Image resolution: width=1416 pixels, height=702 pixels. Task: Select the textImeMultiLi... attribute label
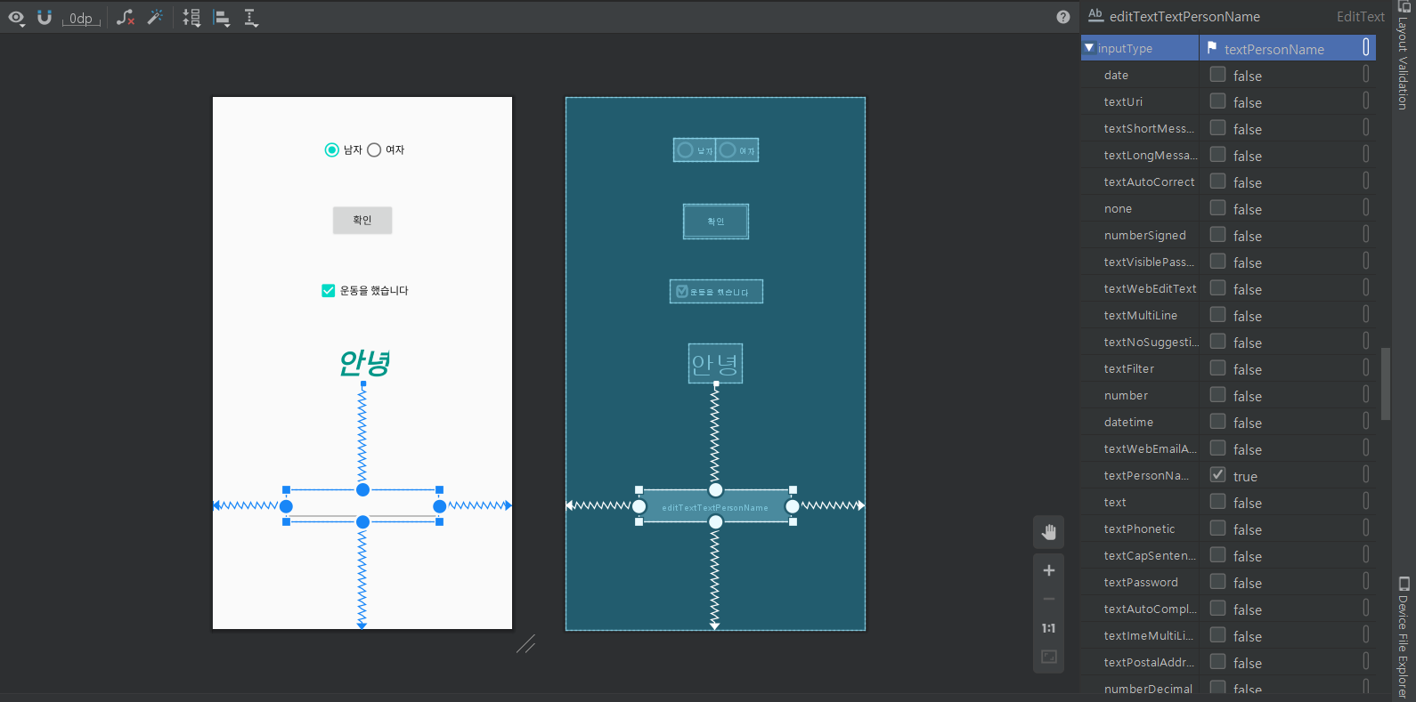pyautogui.click(x=1148, y=635)
